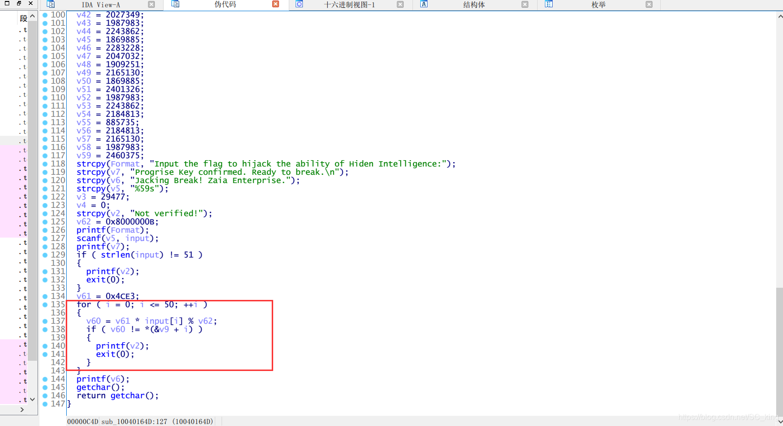Click the 结构体 structures tab icon

(x=424, y=4)
